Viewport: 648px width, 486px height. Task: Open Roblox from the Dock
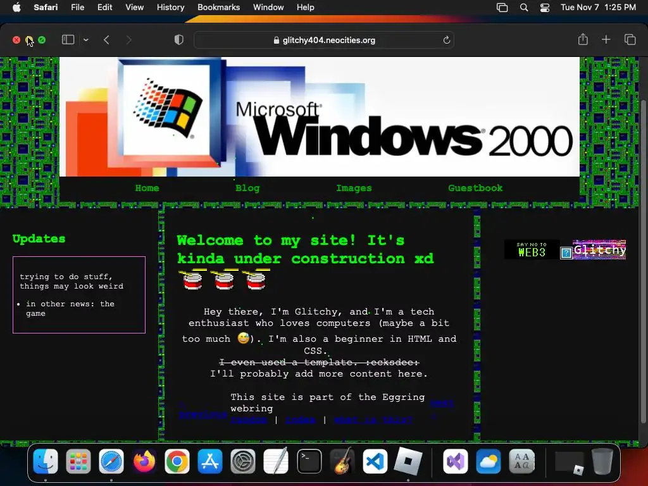408,461
